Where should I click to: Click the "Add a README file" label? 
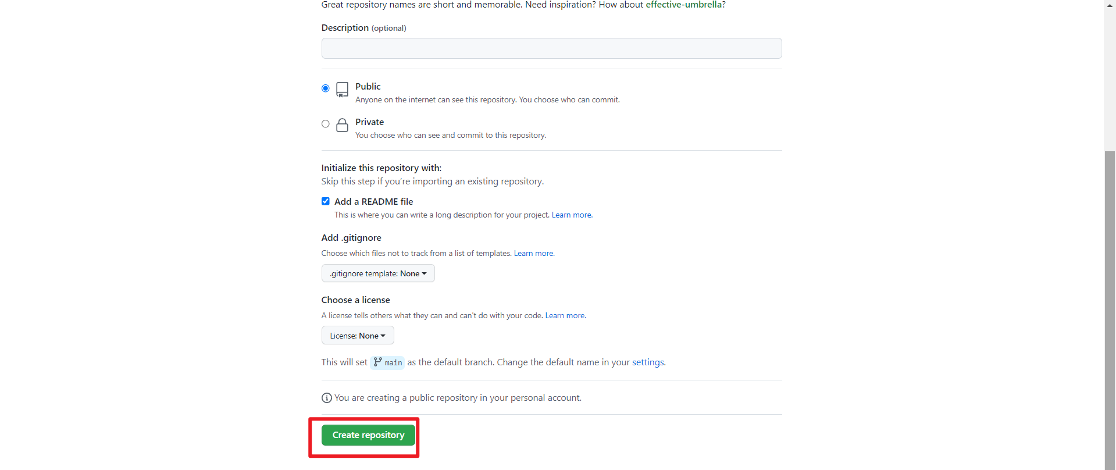374,201
